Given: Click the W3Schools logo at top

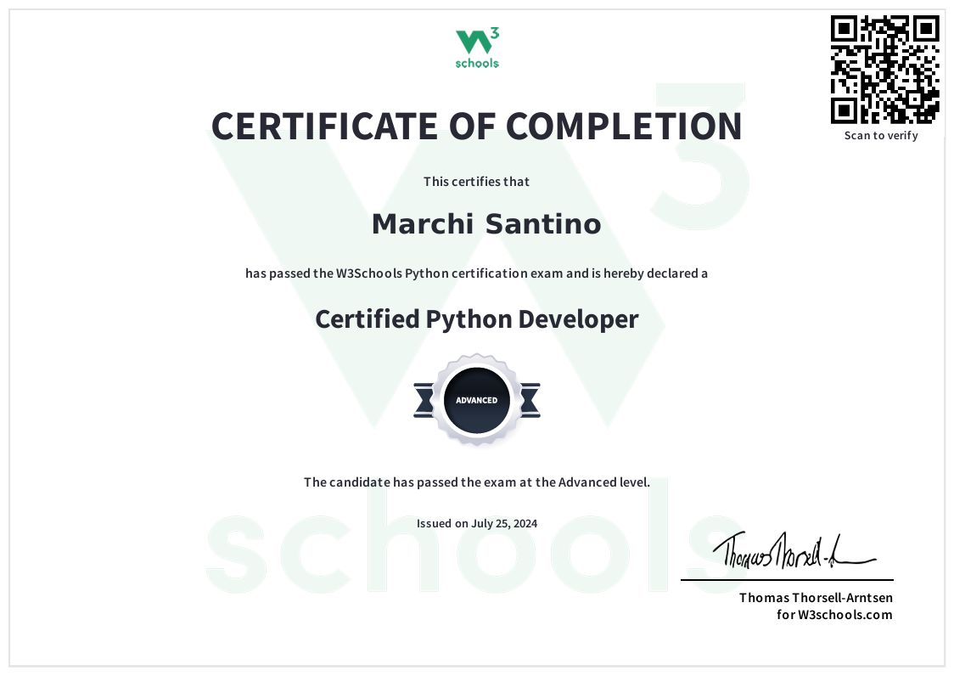Looking at the screenshot, I should pos(477,48).
